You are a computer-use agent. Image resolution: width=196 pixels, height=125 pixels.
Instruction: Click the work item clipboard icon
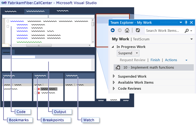click(117, 67)
